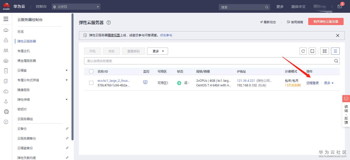The image size is (350, 160).
Task: Click elastic IP 121.36.4.221 link
Action: 246,81
